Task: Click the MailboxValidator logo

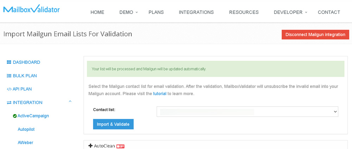Action: pos(31,9)
